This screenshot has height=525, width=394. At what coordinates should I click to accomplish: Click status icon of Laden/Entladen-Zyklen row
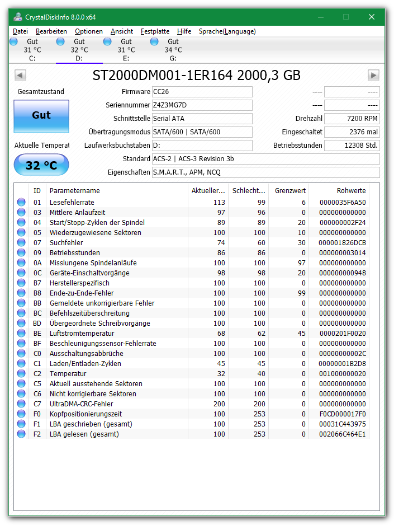point(21,363)
